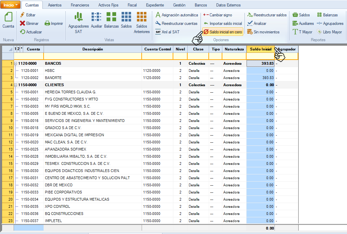The image size is (347, 234).
Task: Switch to the Asientos tab
Action: (55, 5)
